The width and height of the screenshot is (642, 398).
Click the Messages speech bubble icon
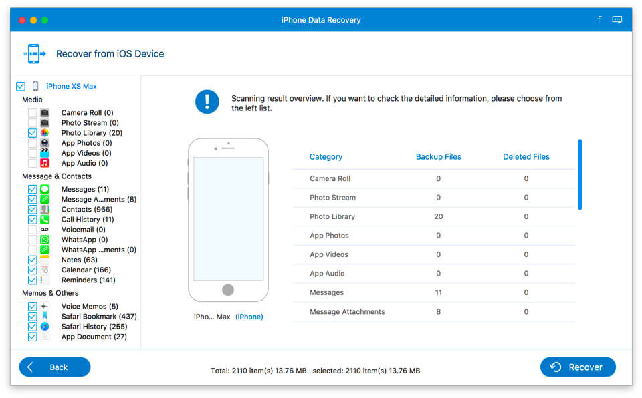(x=45, y=189)
